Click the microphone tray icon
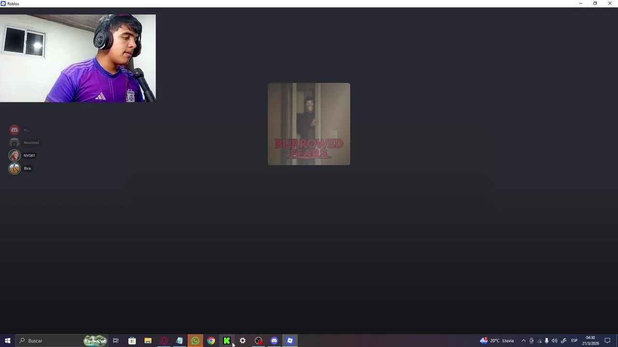Screen dimensions: 618x347 coord(547,341)
